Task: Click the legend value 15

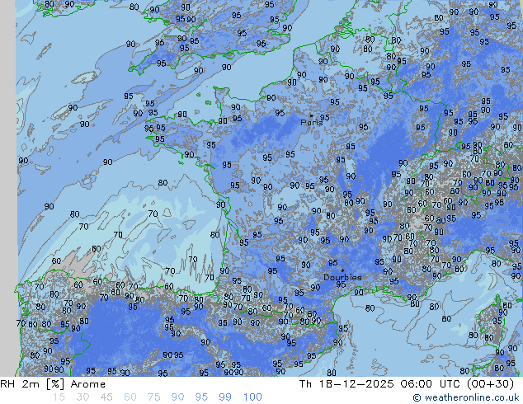Action: click(59, 397)
